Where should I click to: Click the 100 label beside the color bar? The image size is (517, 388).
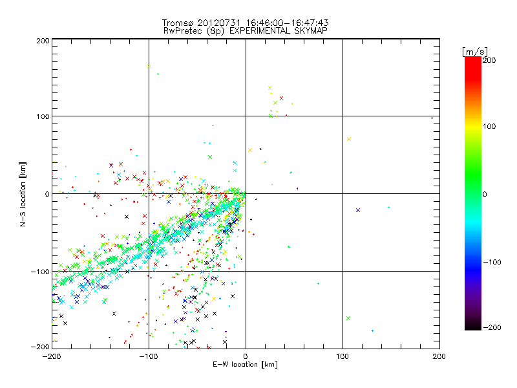coord(489,126)
